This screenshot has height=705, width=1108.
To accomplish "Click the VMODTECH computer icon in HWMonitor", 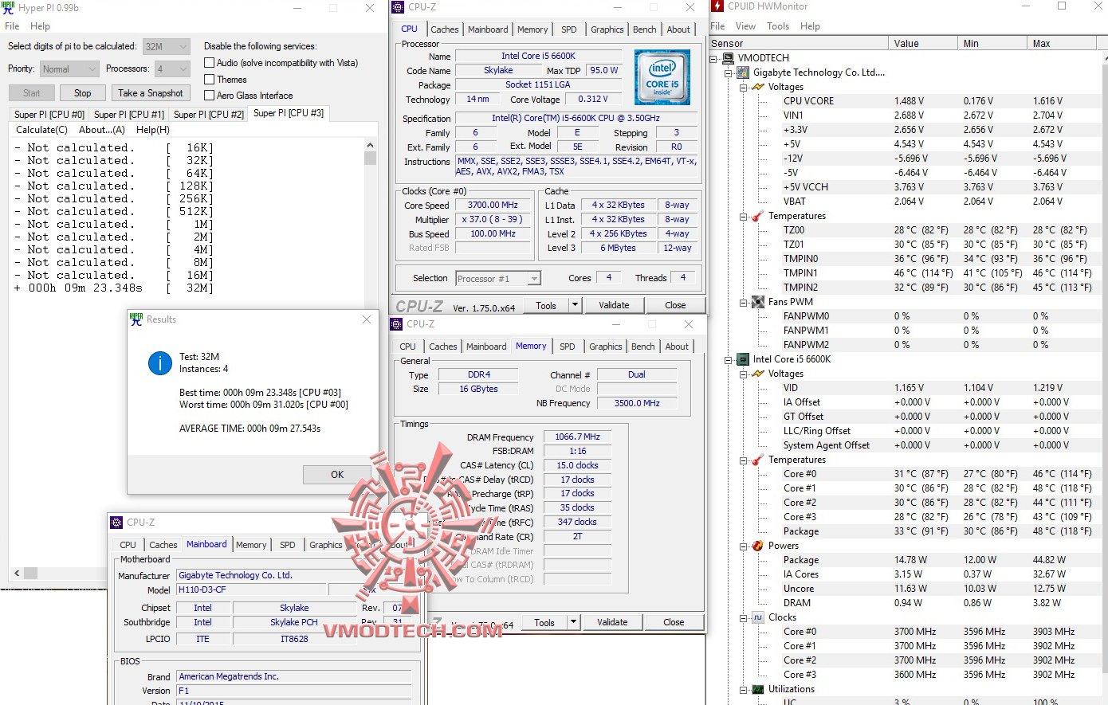I will [x=728, y=58].
